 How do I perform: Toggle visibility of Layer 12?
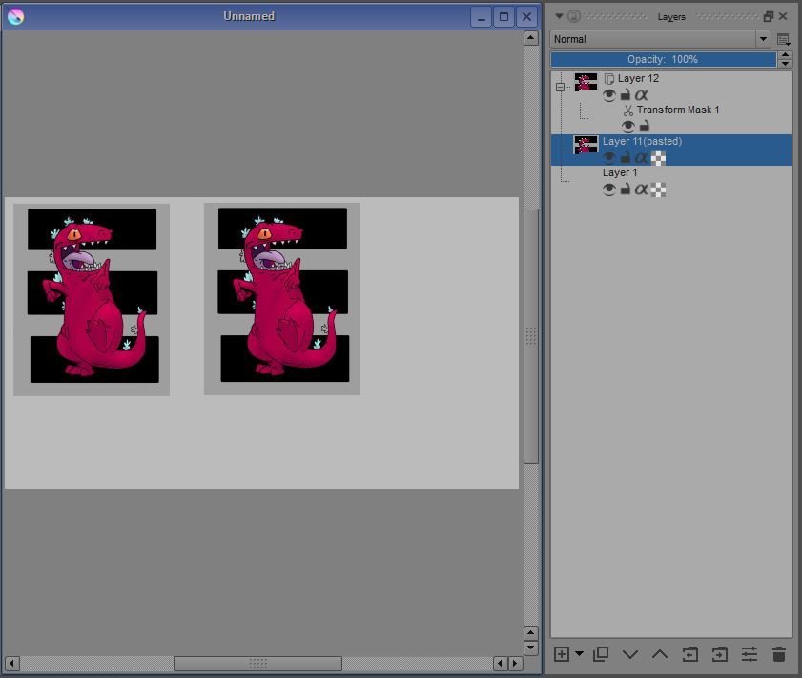[x=608, y=95]
